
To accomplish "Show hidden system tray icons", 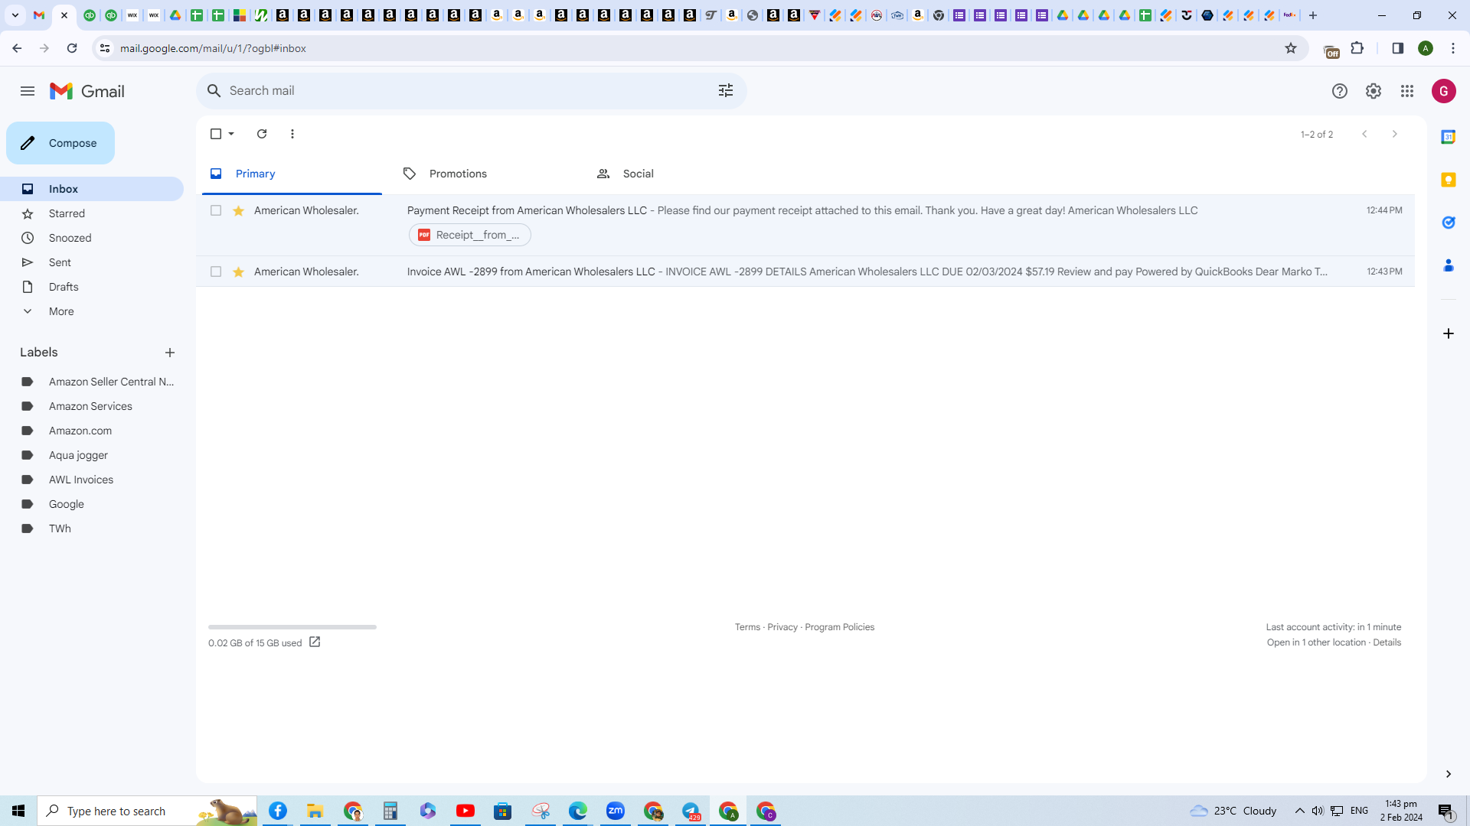I will tap(1300, 811).
